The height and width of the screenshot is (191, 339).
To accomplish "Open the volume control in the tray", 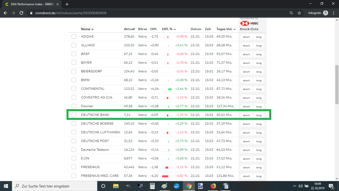I will [300, 186].
